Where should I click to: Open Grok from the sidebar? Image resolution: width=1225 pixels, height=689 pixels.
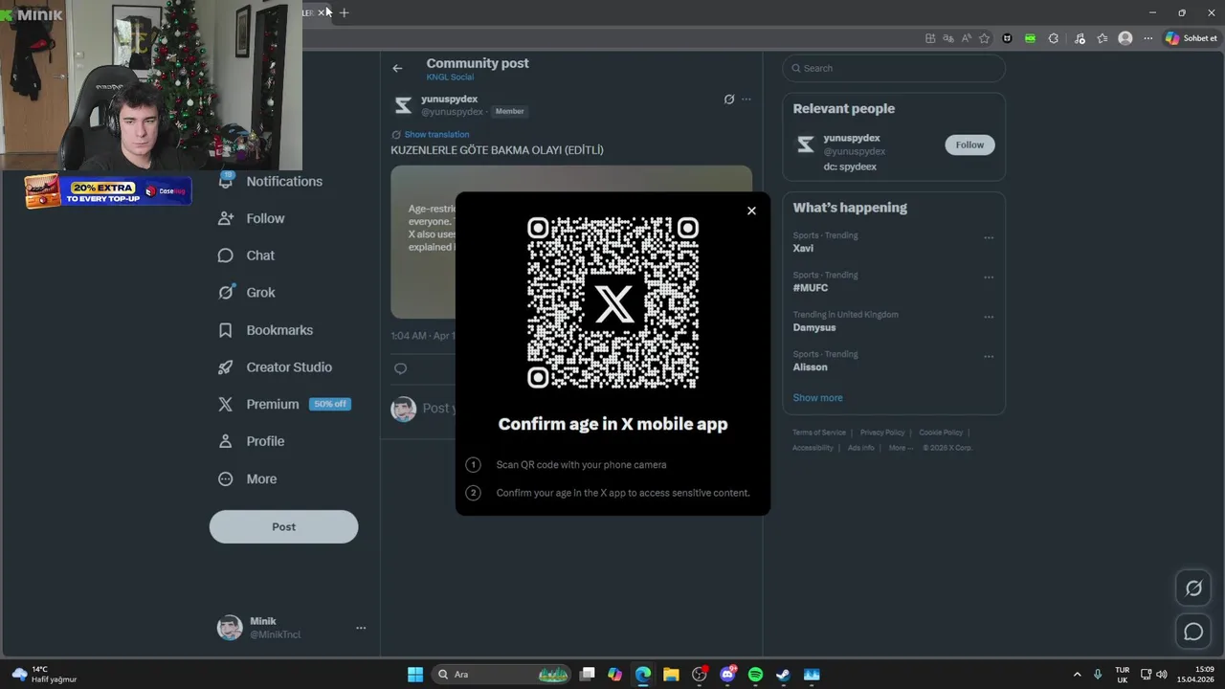tap(247, 293)
